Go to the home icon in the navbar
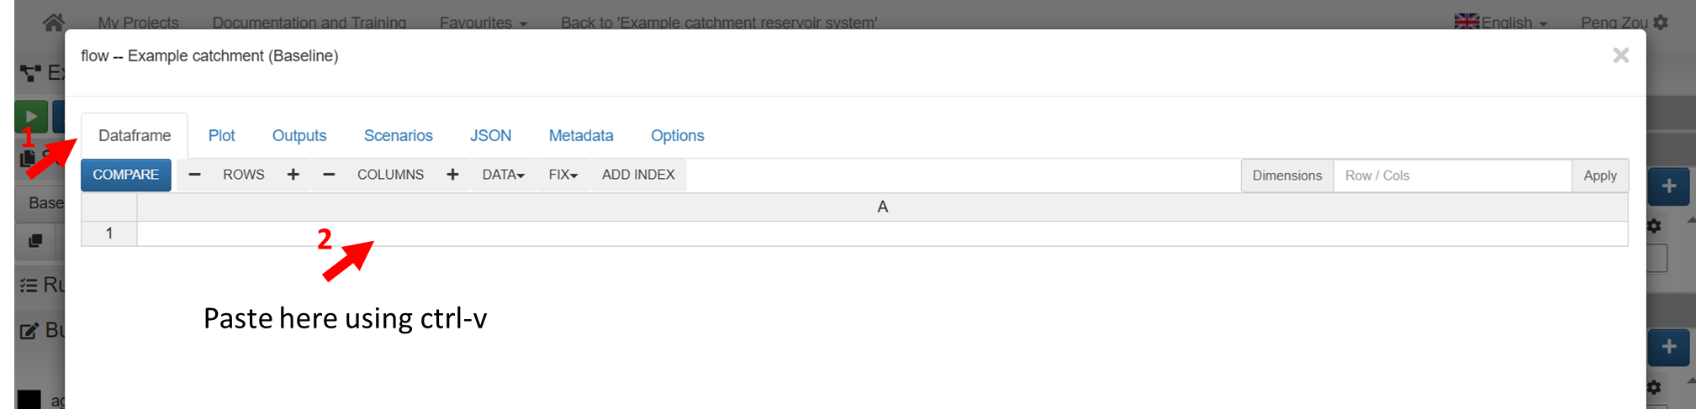 click(54, 22)
